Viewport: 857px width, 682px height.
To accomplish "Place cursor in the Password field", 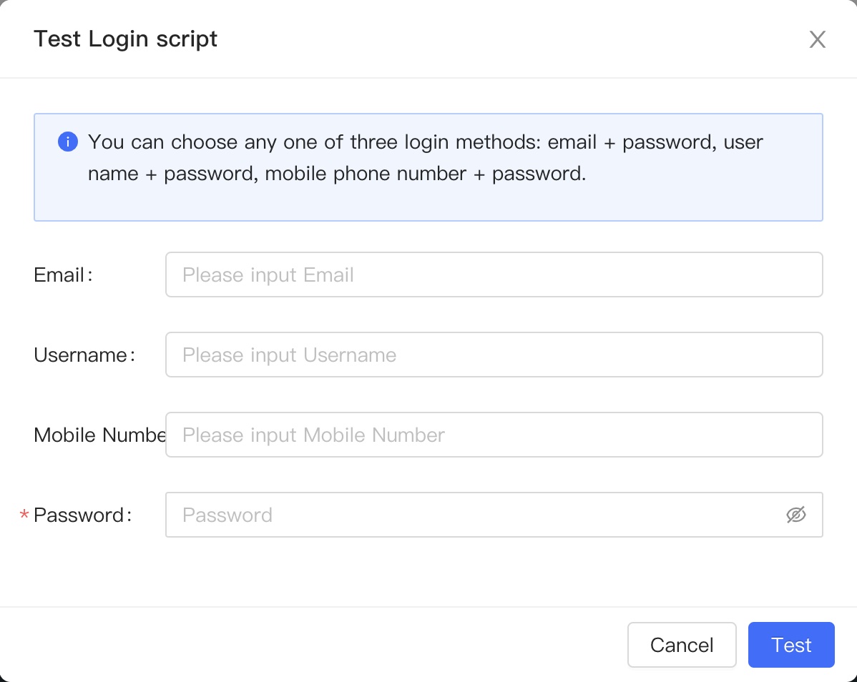I will [x=472, y=515].
